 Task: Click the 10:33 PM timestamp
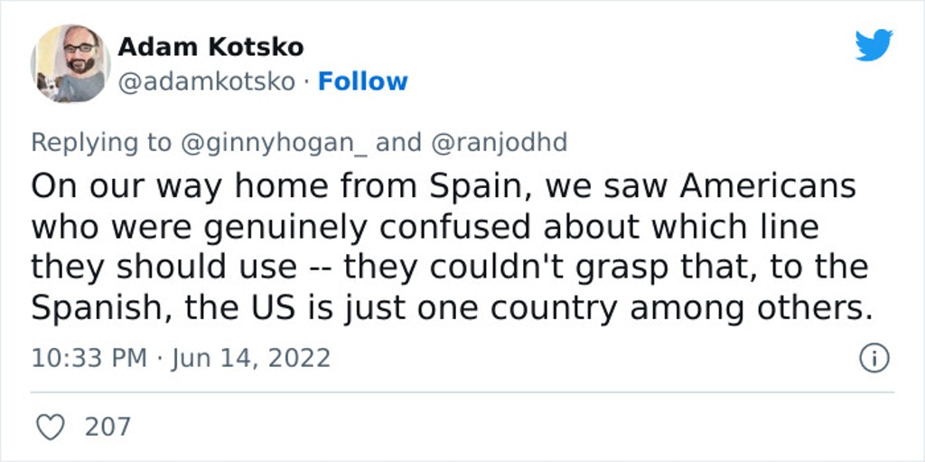click(x=89, y=359)
